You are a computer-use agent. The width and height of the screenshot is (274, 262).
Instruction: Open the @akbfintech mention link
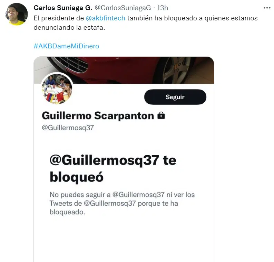coord(105,18)
